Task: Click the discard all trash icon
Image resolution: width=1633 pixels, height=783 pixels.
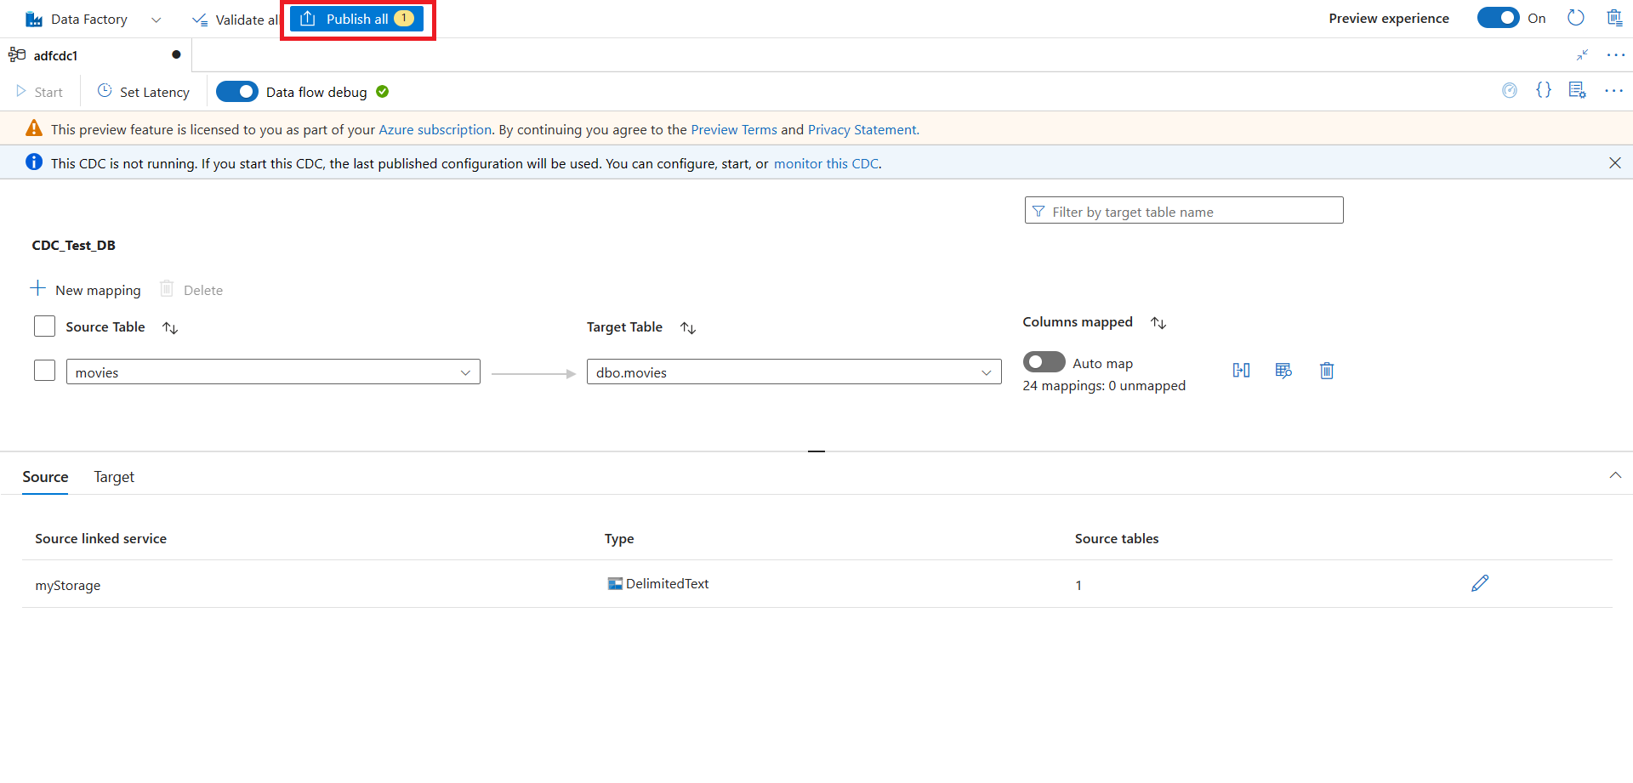Action: pos(1614,18)
